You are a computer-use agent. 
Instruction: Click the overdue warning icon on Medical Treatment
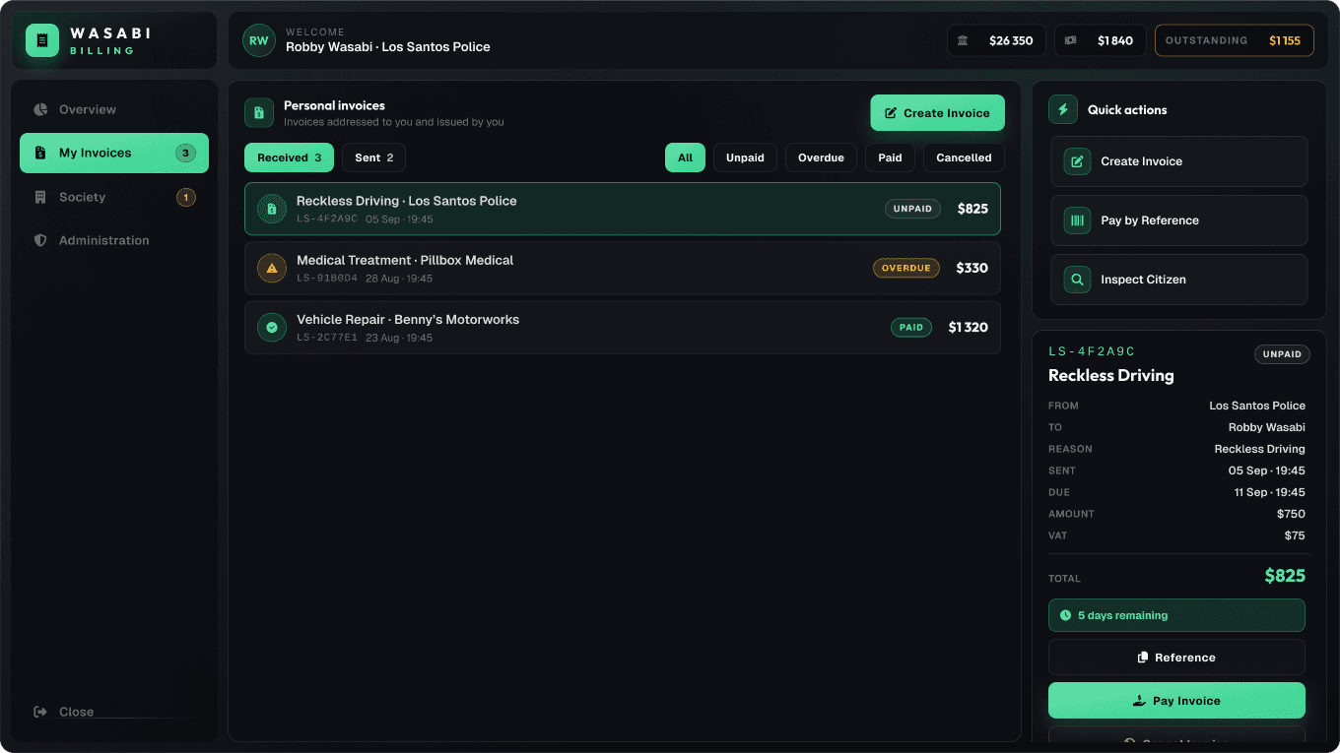click(x=272, y=268)
